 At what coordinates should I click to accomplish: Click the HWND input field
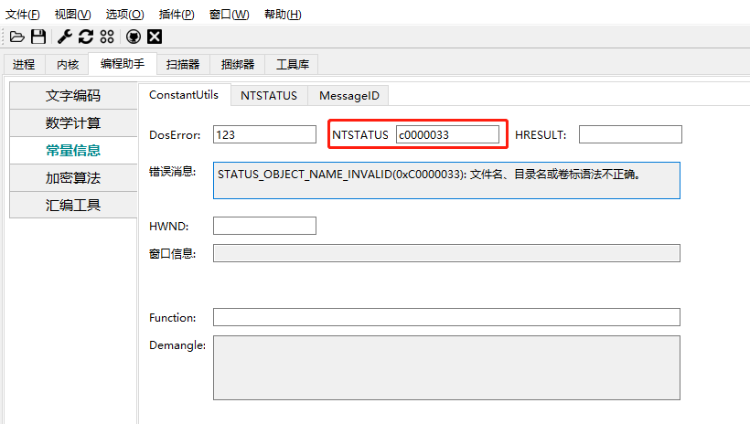264,226
